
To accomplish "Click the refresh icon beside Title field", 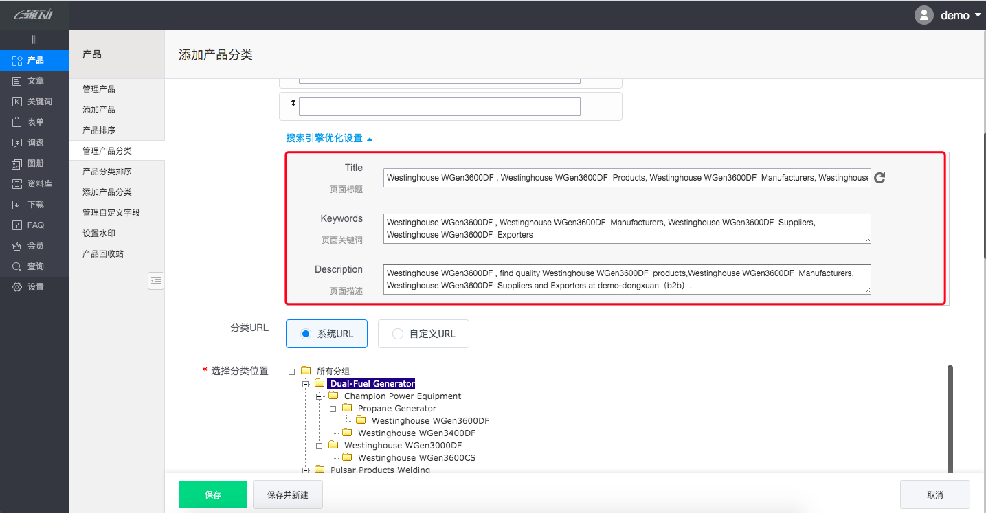I will tap(879, 178).
